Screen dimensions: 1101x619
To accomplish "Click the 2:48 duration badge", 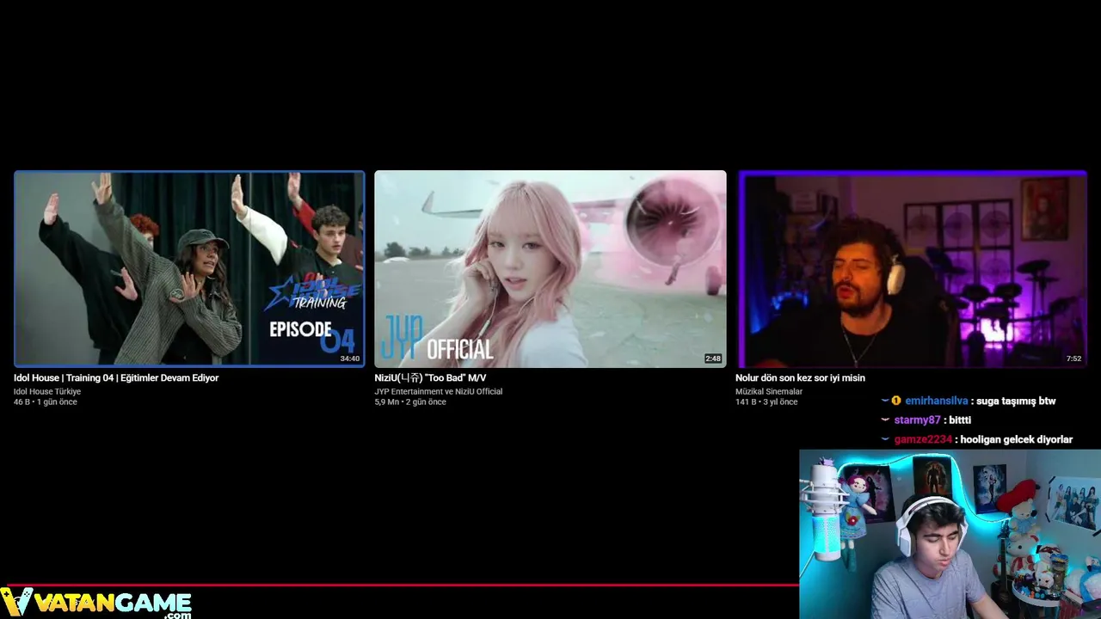I will point(713,359).
